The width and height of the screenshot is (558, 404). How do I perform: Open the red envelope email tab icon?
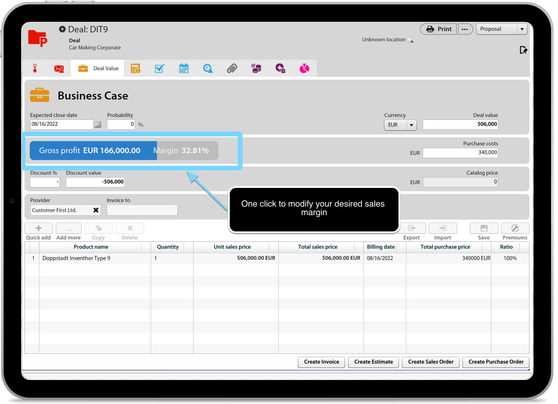[x=59, y=69]
